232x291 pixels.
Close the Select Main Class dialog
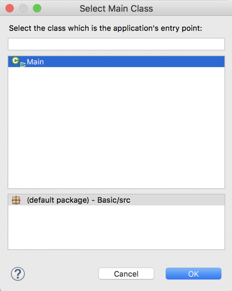tap(10, 8)
